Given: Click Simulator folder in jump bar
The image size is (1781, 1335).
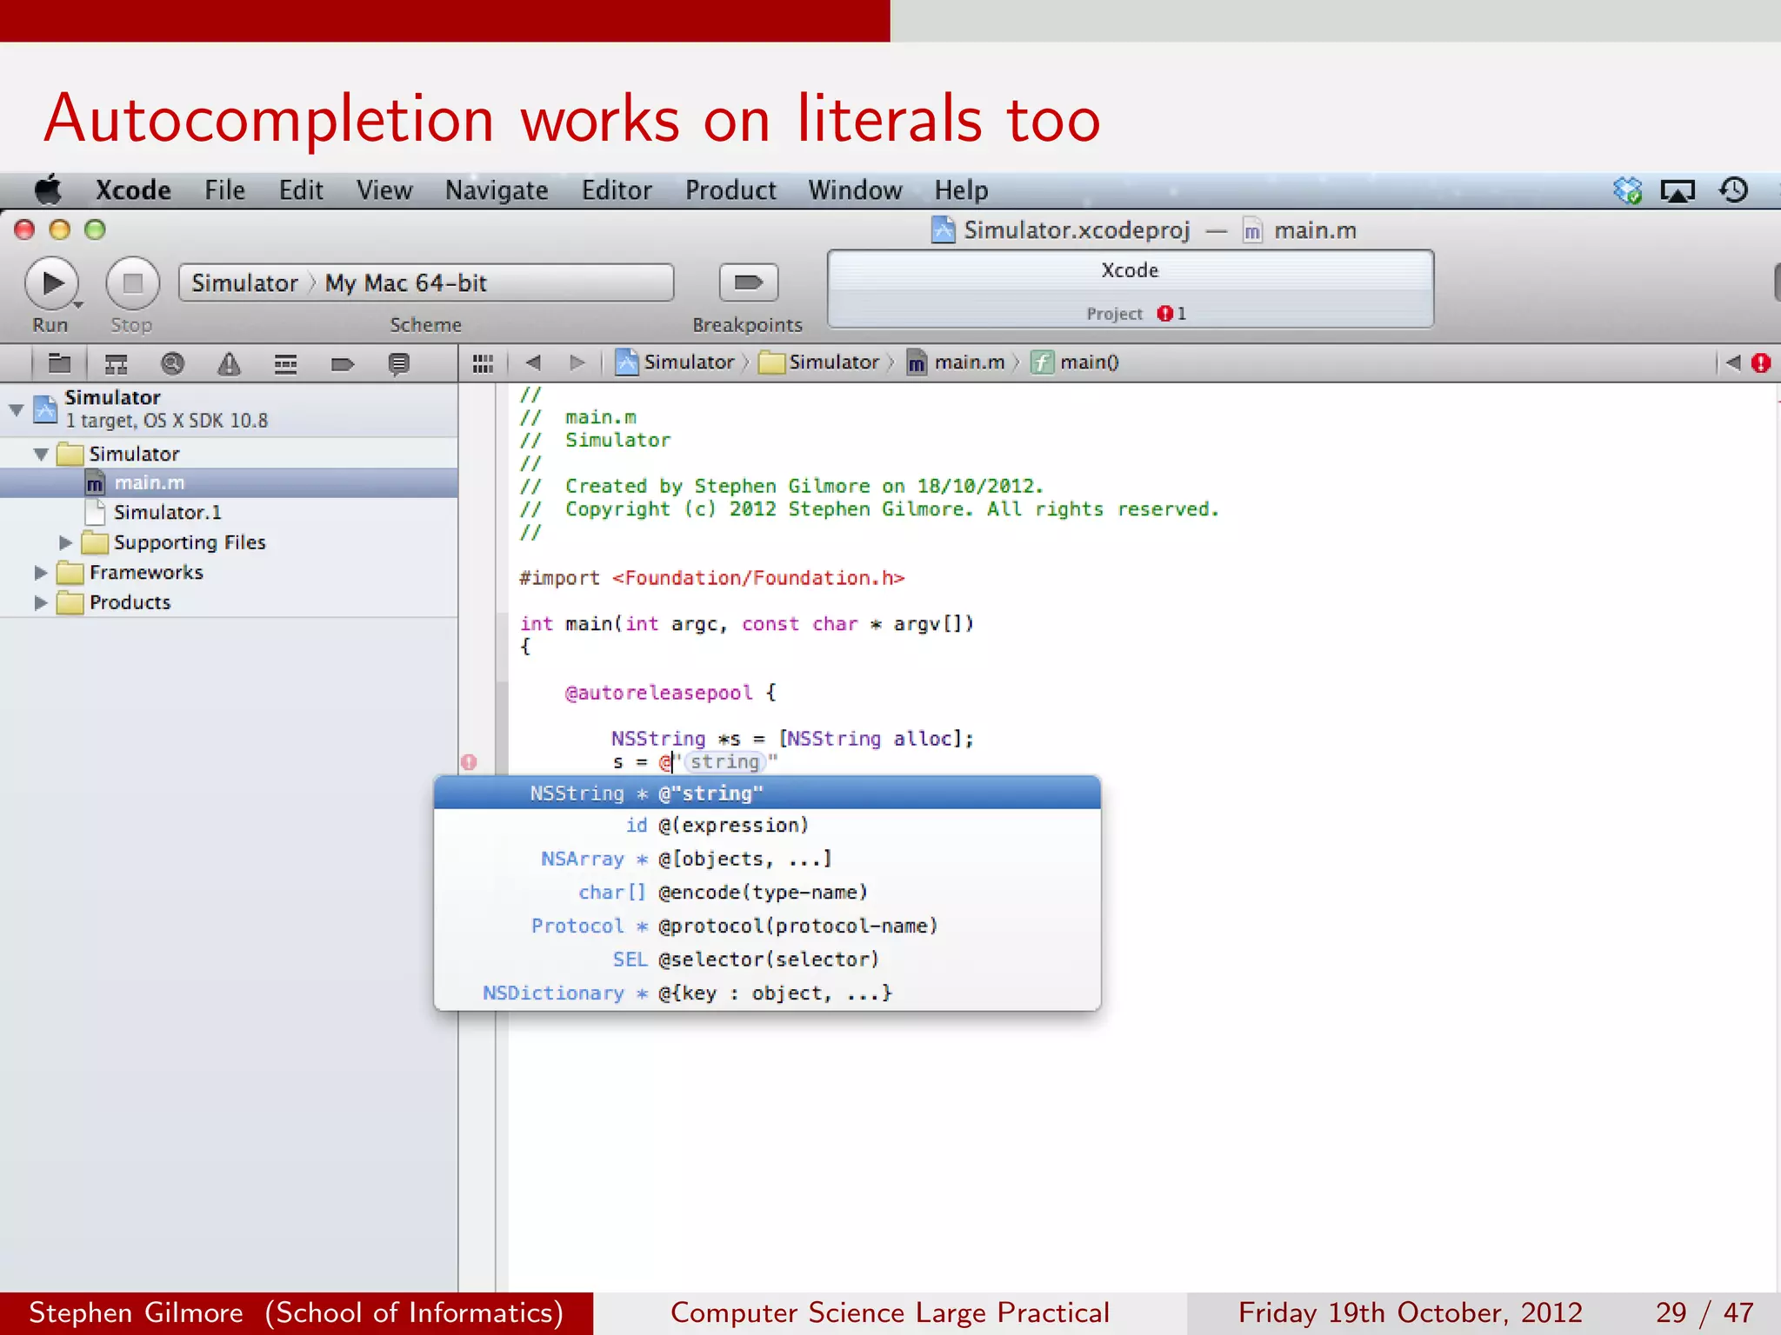Looking at the screenshot, I should [x=819, y=362].
